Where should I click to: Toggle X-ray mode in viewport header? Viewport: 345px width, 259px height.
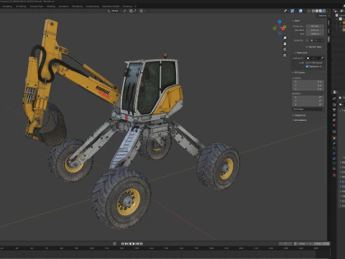(308, 11)
